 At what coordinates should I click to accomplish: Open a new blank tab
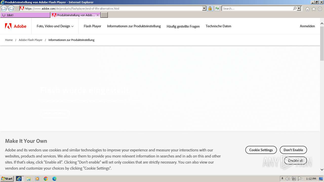tap(104, 15)
